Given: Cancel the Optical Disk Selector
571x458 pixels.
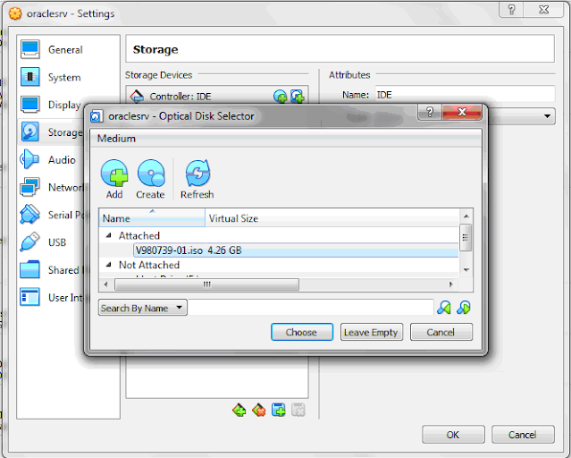Looking at the screenshot, I should 441,332.
